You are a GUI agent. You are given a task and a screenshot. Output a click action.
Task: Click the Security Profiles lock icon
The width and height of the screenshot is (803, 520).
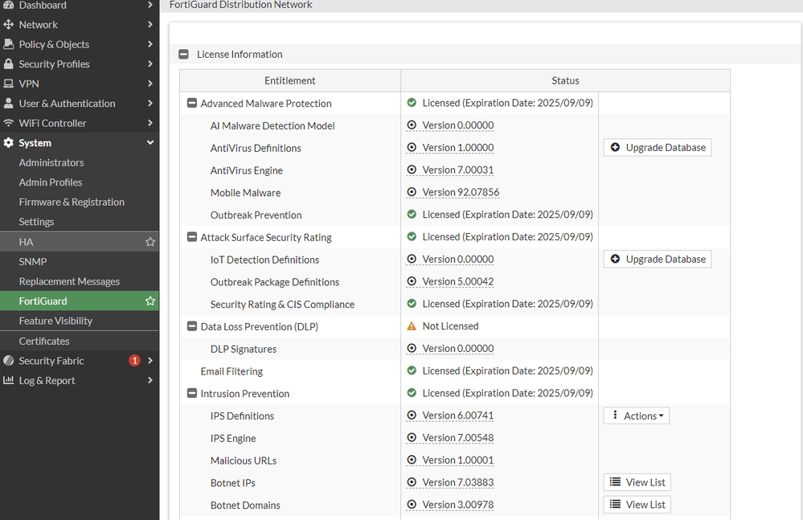(x=8, y=64)
